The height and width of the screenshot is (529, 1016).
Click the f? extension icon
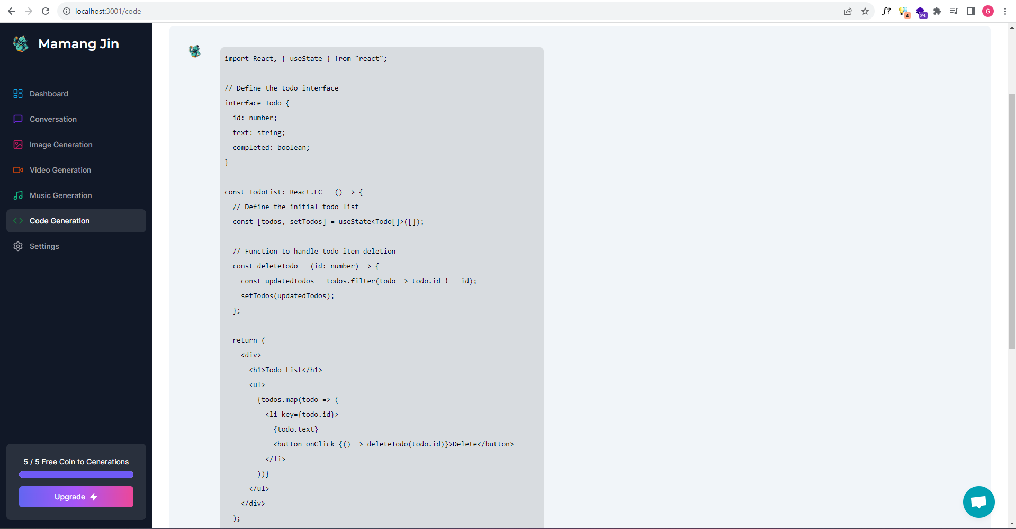(x=886, y=11)
